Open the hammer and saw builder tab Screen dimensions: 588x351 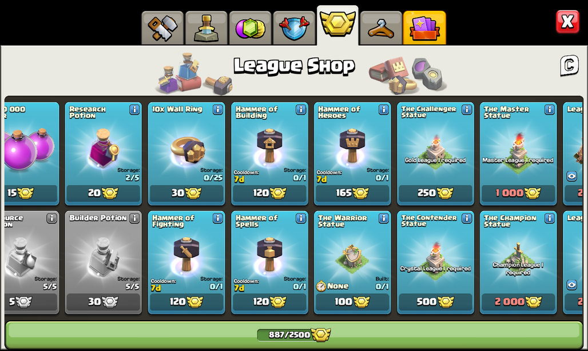[163, 28]
